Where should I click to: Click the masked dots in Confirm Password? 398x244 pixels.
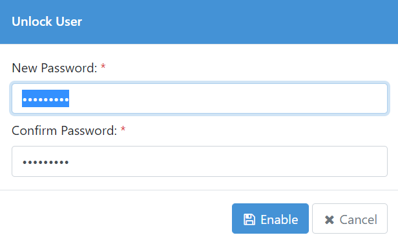[45, 162]
